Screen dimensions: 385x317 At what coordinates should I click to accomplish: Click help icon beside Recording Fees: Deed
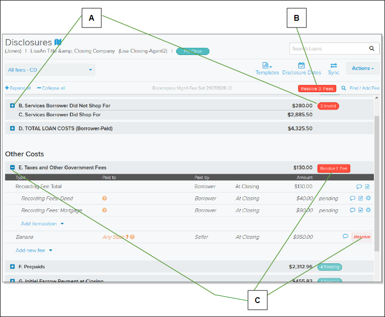click(x=104, y=198)
